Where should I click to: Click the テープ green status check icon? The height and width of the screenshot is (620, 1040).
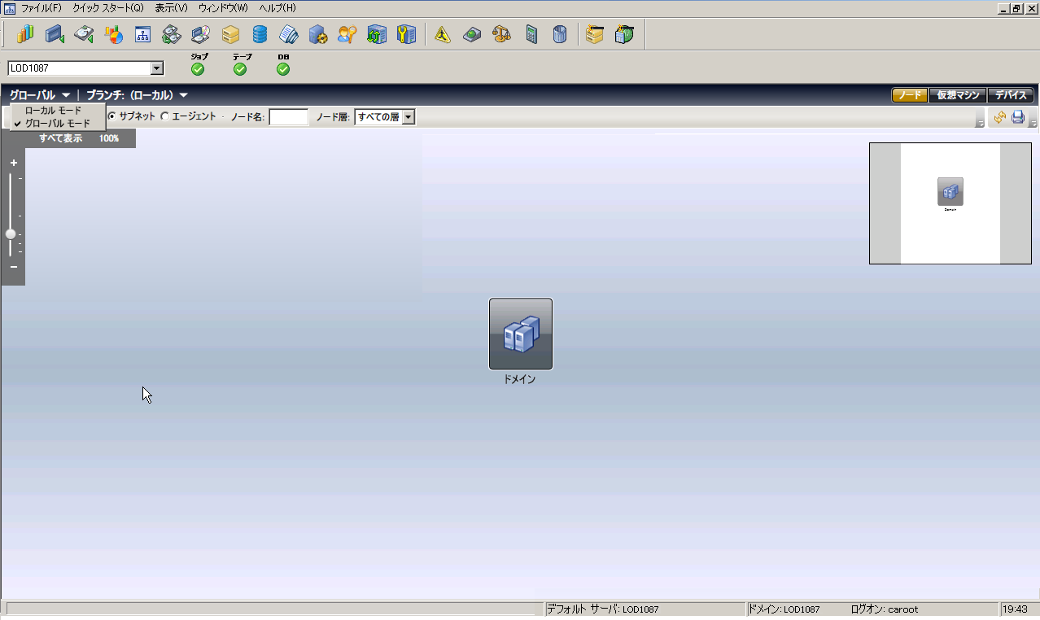click(x=240, y=69)
